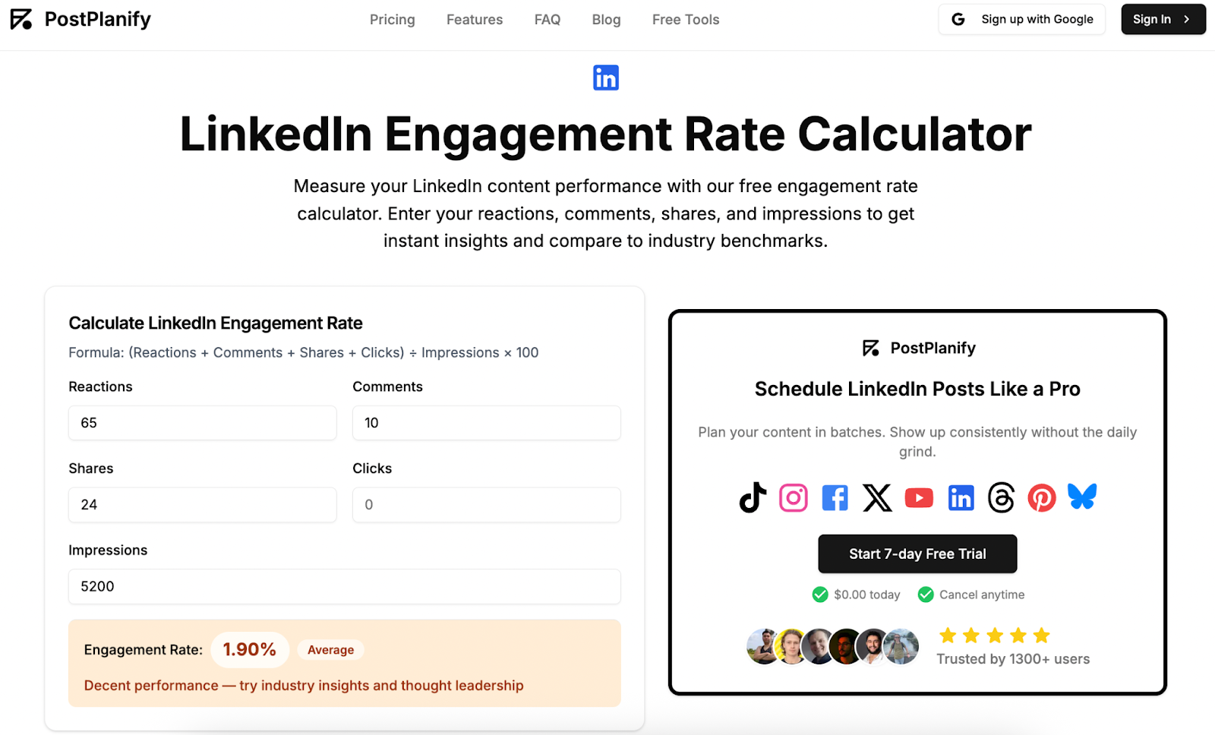Start the 7-day Free Trial
1215x735 pixels.
point(917,554)
